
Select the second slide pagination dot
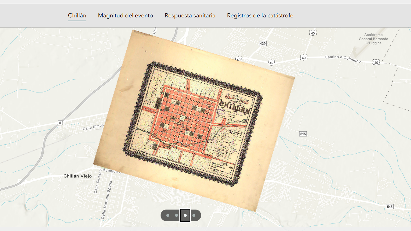[177, 215]
